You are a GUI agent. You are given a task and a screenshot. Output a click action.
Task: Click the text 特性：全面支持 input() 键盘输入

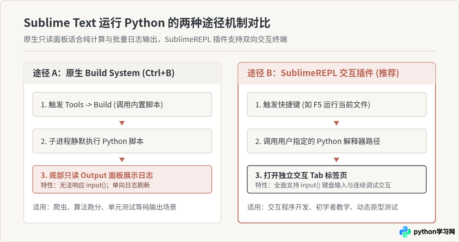click(x=323, y=185)
